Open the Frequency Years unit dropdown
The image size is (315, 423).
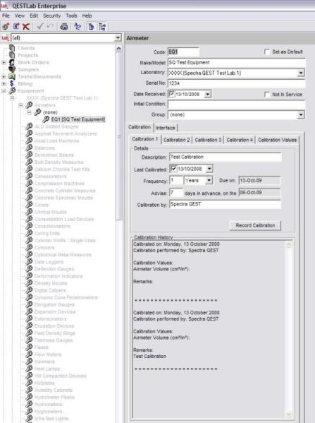209,180
